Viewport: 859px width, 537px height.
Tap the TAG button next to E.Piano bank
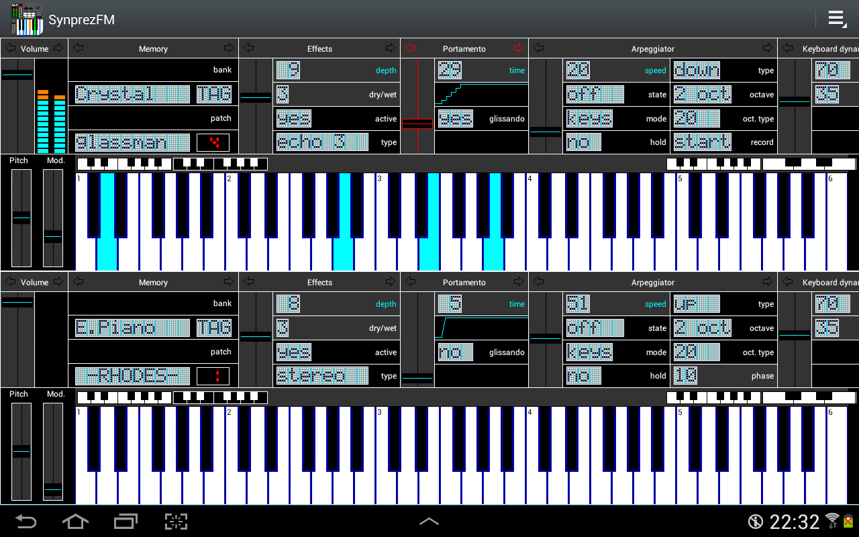pos(214,328)
